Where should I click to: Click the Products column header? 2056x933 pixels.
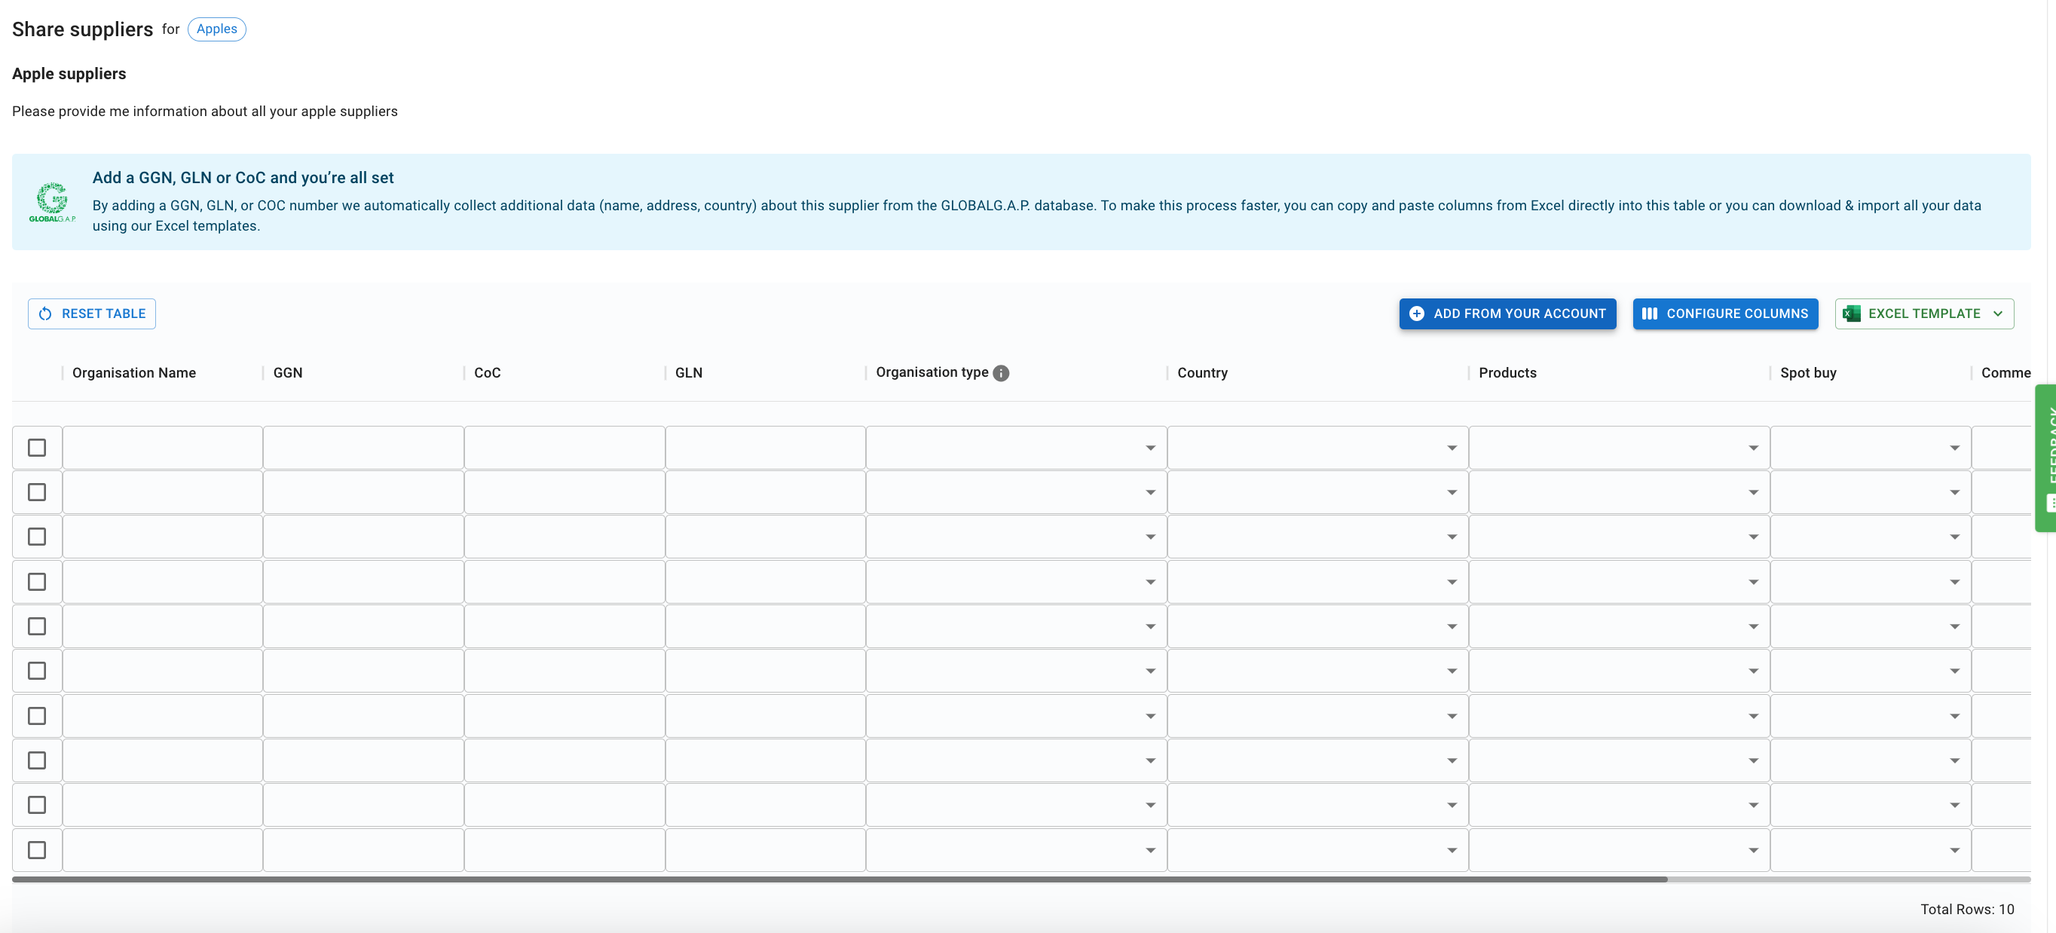coord(1507,373)
